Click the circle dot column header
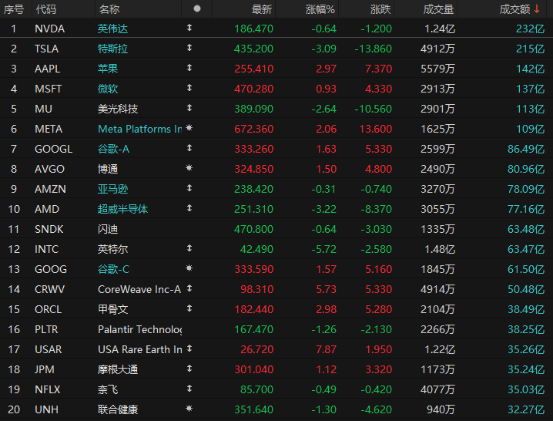 197,8
